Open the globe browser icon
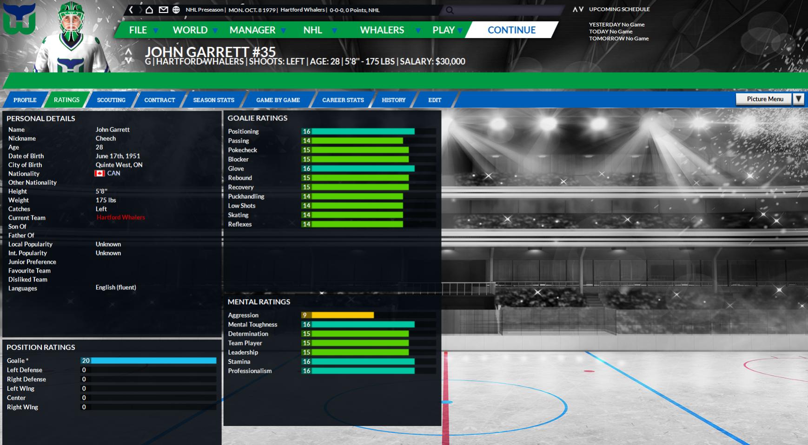 (176, 10)
